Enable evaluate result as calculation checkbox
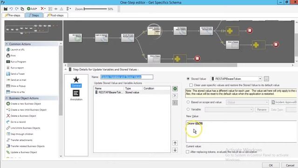The width and height of the screenshot is (298, 168). [x=188, y=152]
